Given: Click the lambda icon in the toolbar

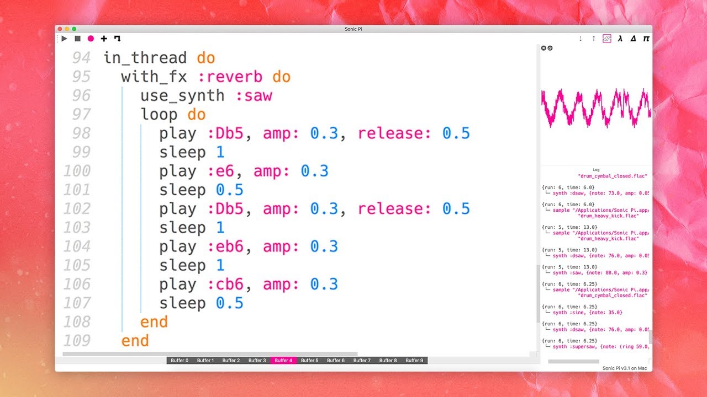Looking at the screenshot, I should (x=620, y=39).
